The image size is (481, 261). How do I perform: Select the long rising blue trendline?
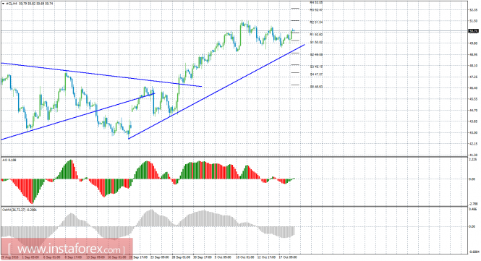click(216, 92)
